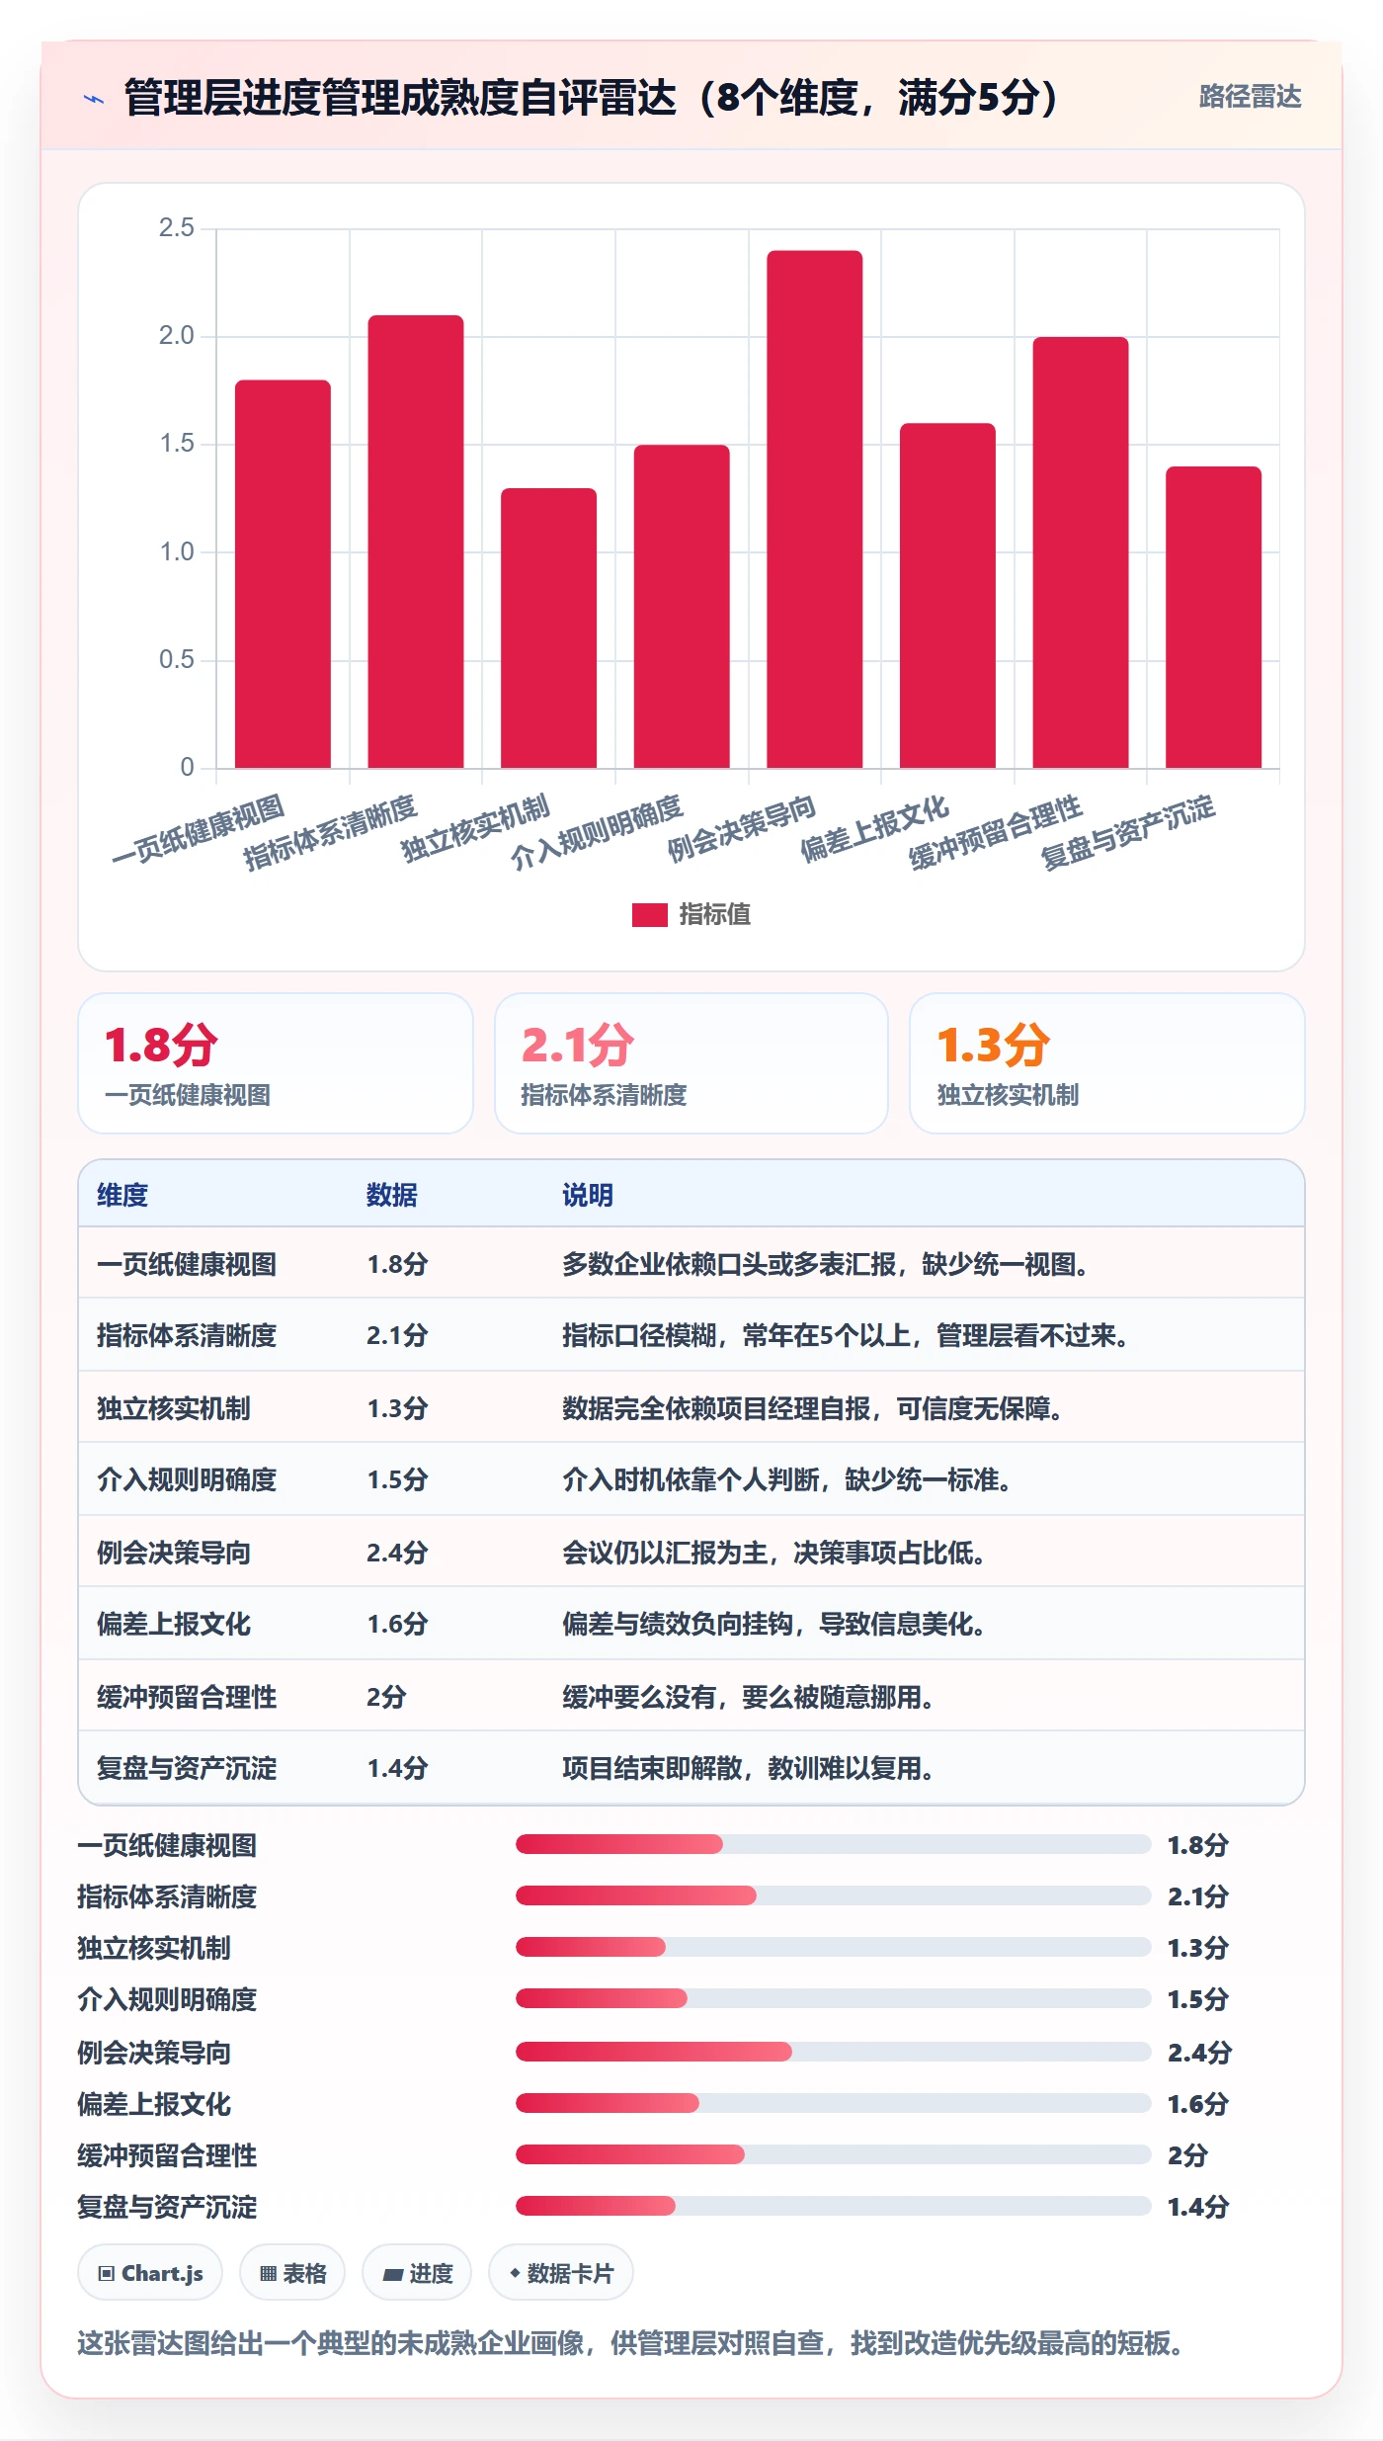Open the 2.1分 指标体系清晰度 data card
The width and height of the screenshot is (1383, 2441).
pyautogui.click(x=691, y=1063)
